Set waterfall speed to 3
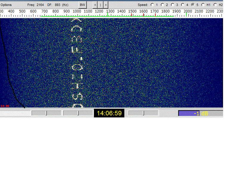 coord(173,5)
